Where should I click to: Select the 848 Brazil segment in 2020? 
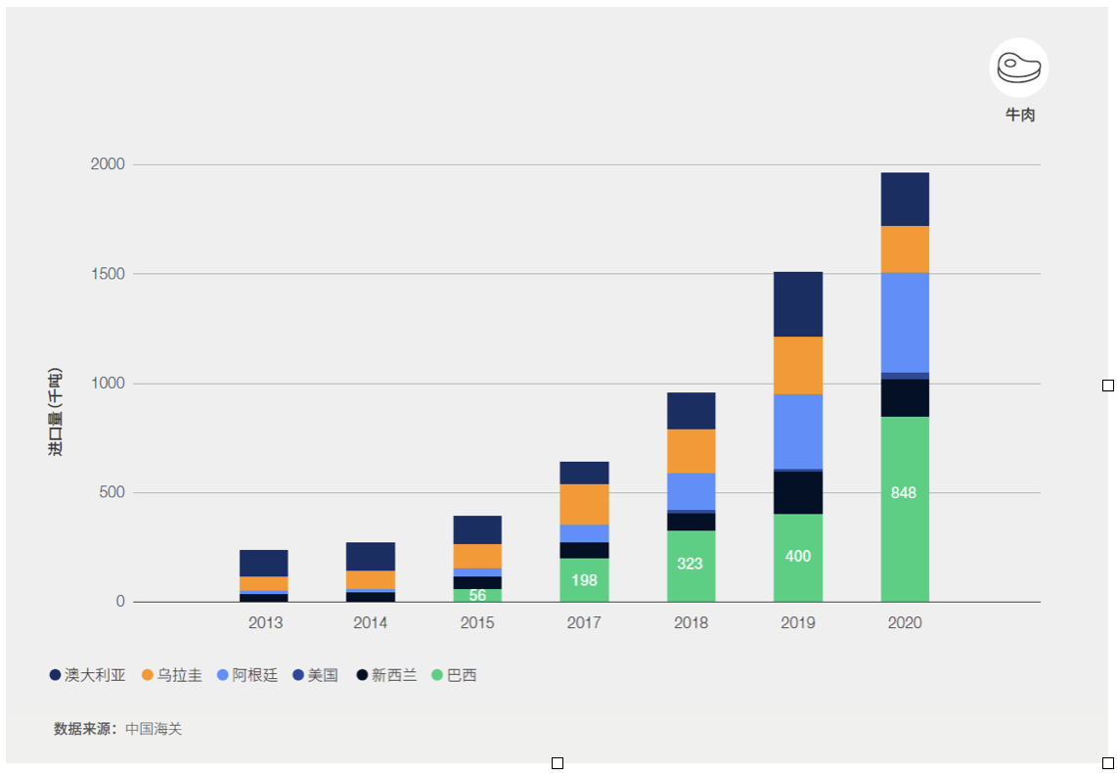coord(905,510)
